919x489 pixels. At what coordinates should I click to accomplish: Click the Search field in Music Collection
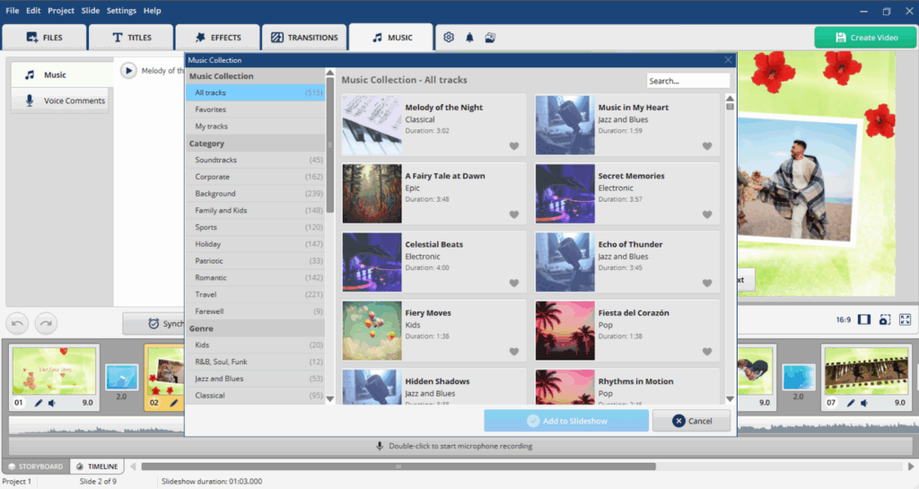click(x=687, y=81)
